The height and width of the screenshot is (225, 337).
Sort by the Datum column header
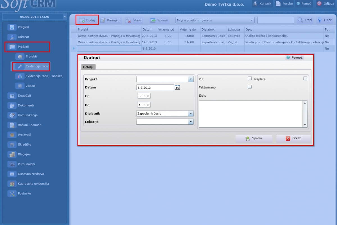149,29
